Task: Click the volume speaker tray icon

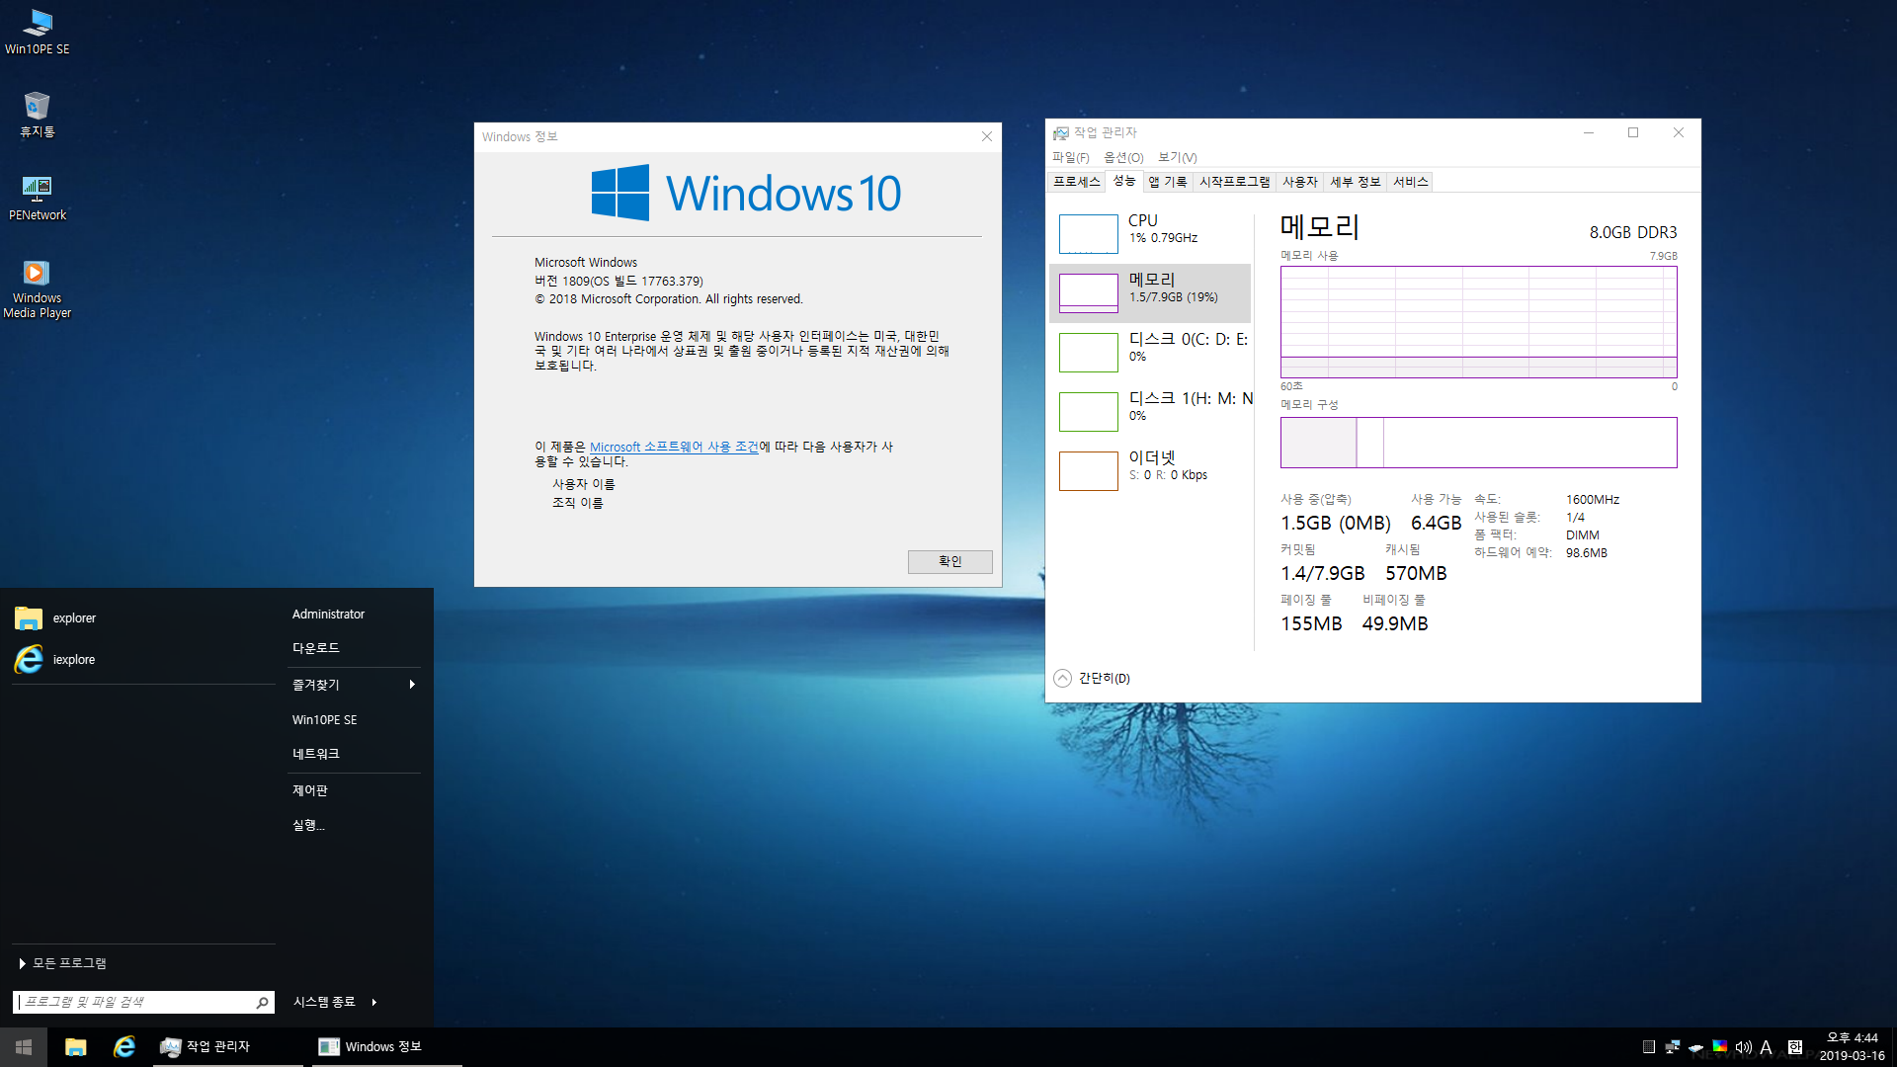Action: point(1743,1046)
